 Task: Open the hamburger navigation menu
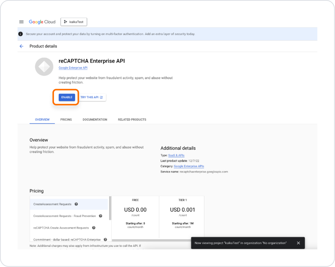click(21, 22)
